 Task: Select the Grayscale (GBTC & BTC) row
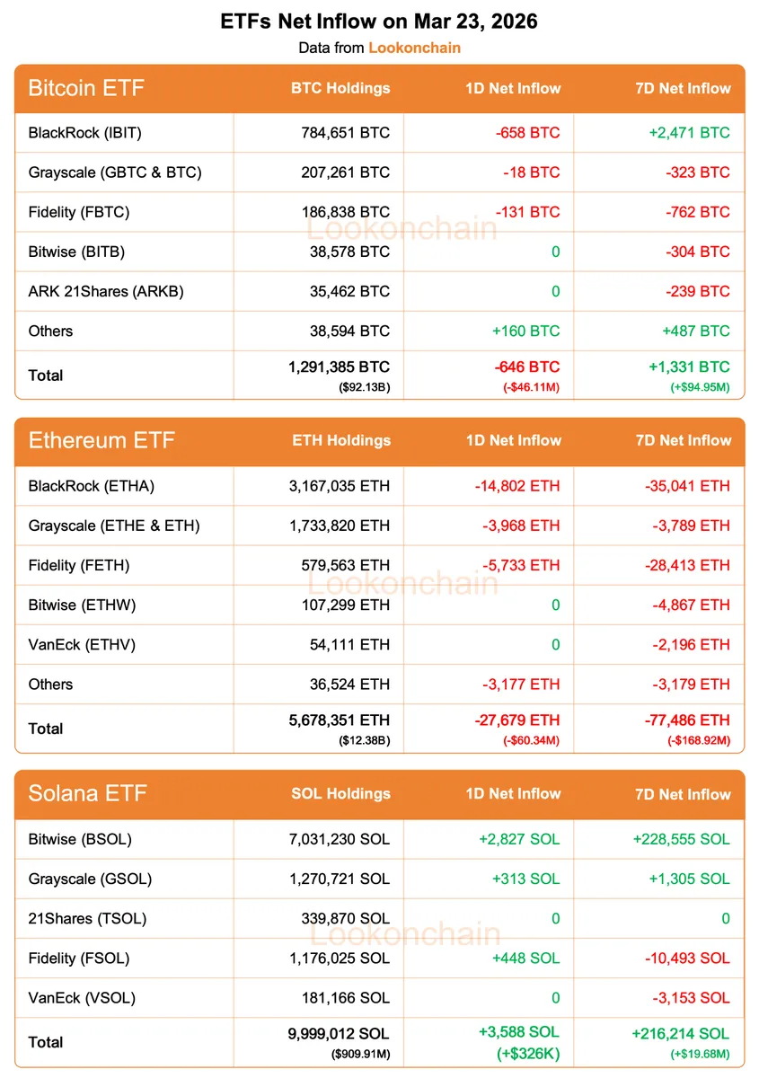click(115, 172)
